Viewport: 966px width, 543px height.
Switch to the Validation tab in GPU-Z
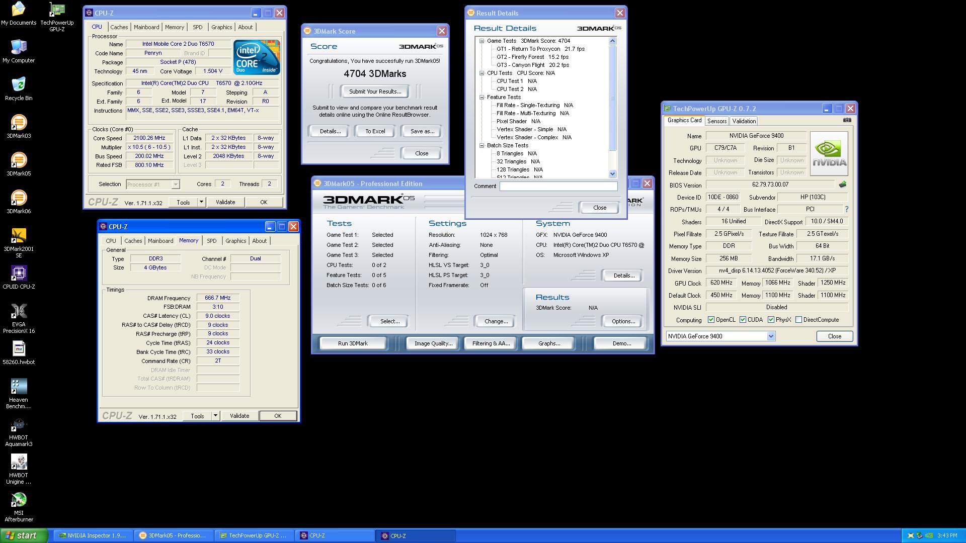744,121
